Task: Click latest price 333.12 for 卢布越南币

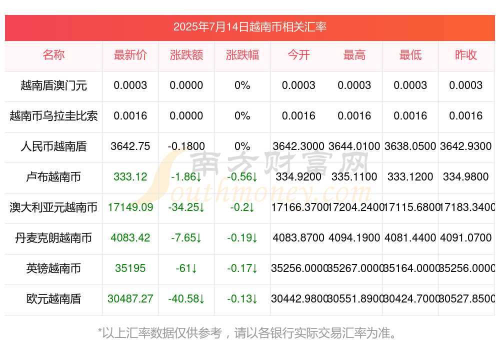Action: (130, 176)
